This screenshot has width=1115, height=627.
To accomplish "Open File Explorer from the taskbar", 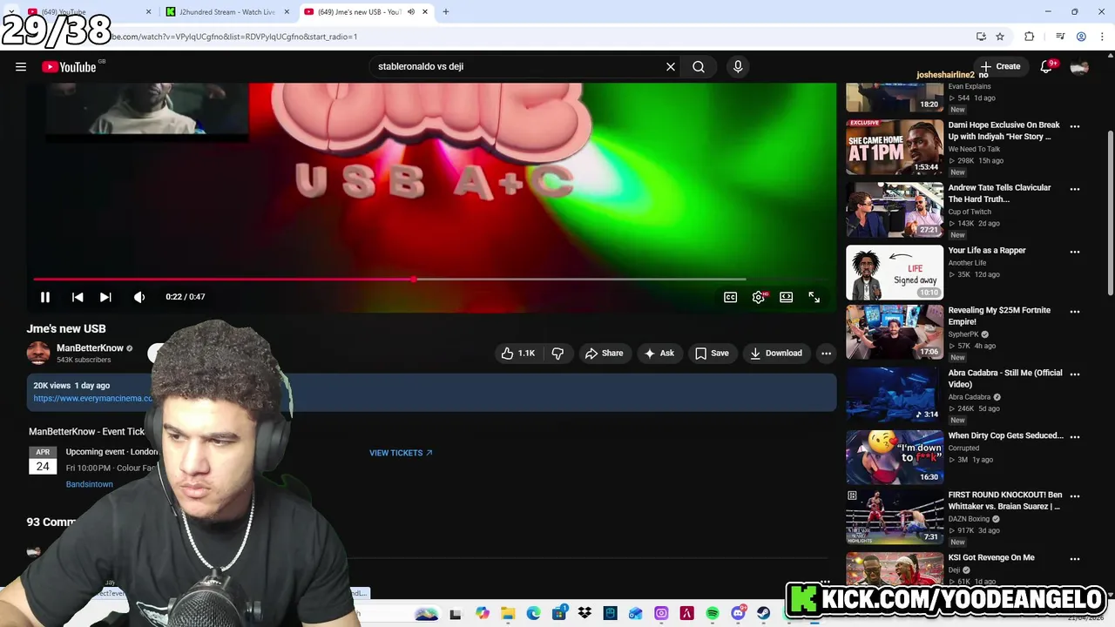I will coord(508,614).
